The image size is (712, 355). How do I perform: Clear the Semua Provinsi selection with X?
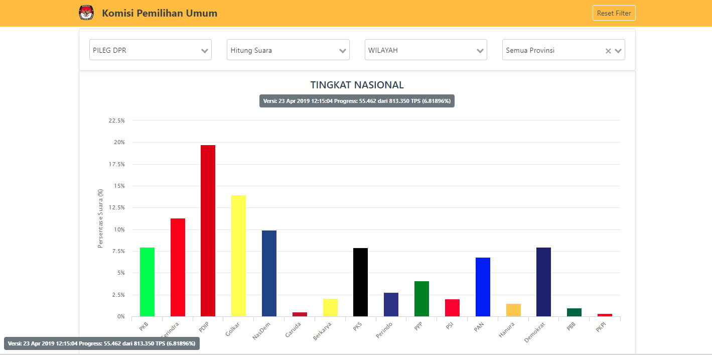608,51
